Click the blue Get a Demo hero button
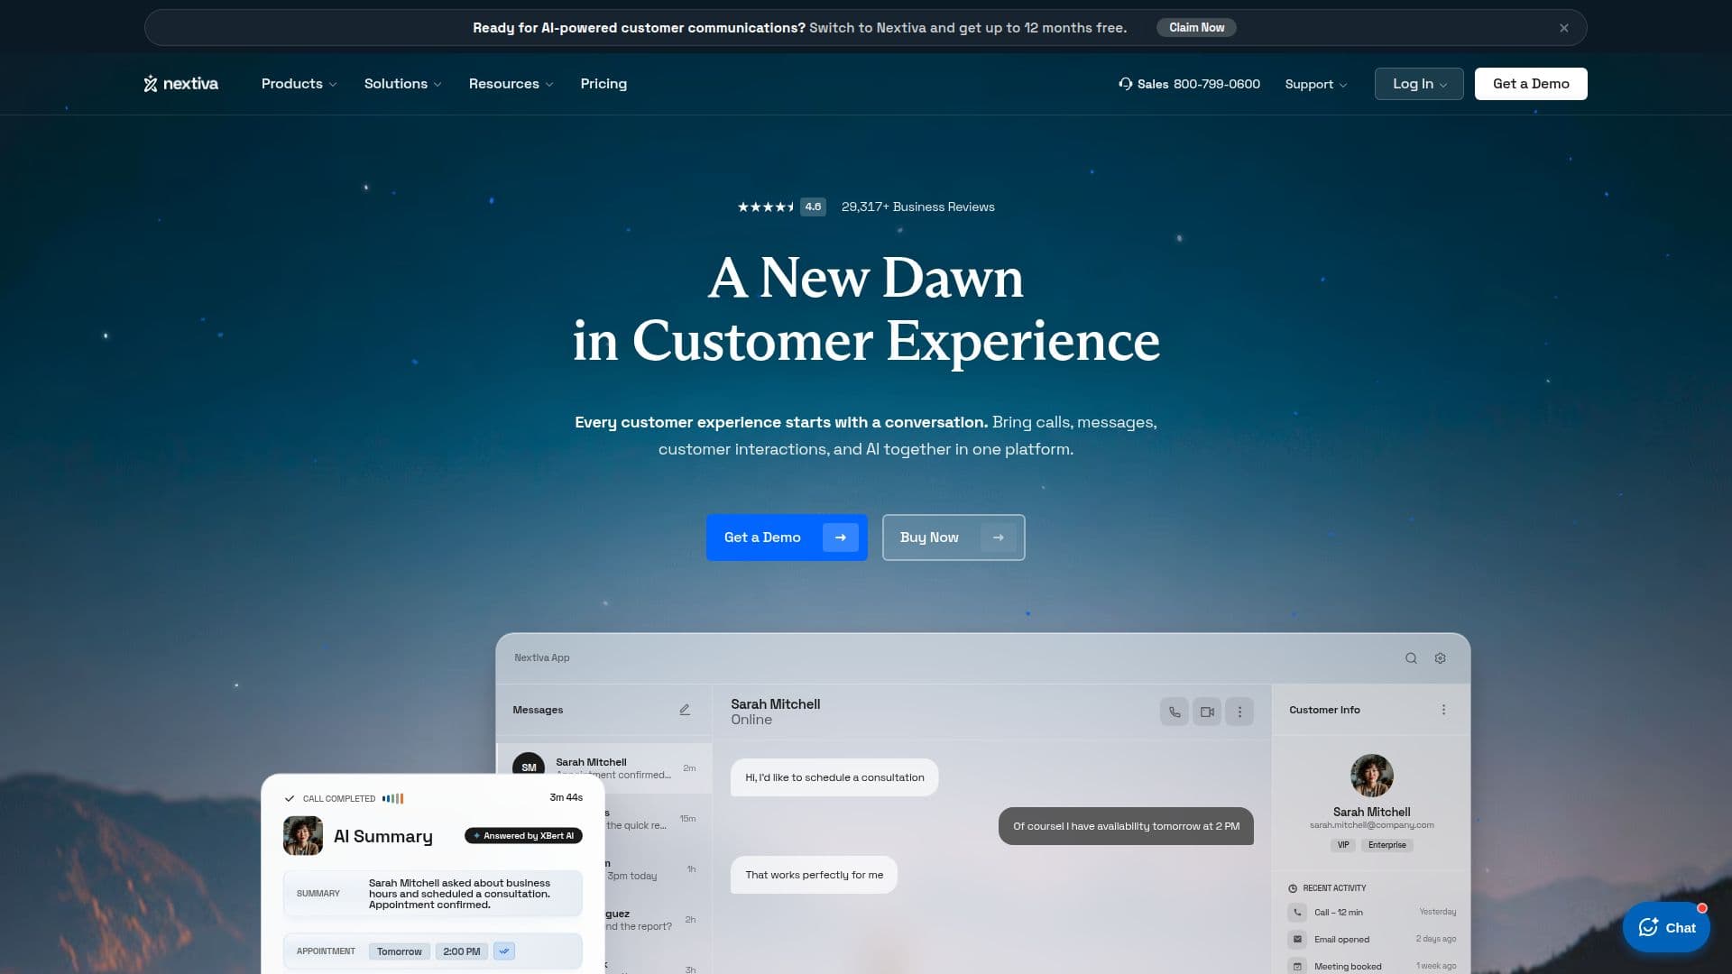This screenshot has width=1732, height=974. coord(787,538)
